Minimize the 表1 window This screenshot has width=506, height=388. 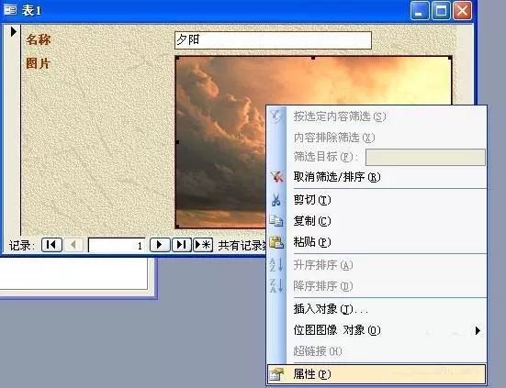[420, 10]
